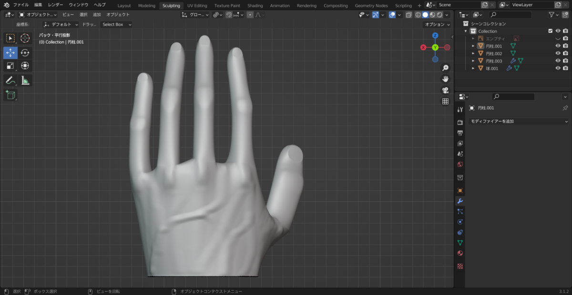The width and height of the screenshot is (572, 295).
Task: Toggle camera view in the viewport
Action: click(445, 90)
